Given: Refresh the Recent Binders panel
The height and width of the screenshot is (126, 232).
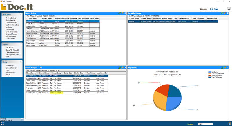Looking at the screenshot, I should pyautogui.click(x=119, y=13).
